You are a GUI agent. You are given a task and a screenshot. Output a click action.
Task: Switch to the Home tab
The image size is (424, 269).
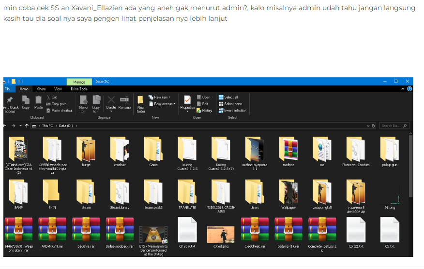coord(24,89)
